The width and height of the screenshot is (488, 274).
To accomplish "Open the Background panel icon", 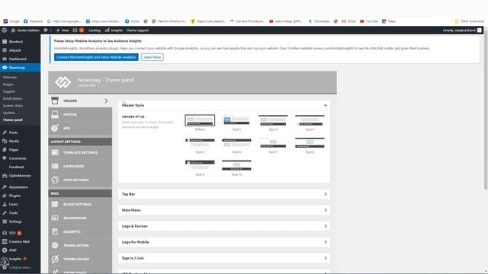I will (55, 218).
